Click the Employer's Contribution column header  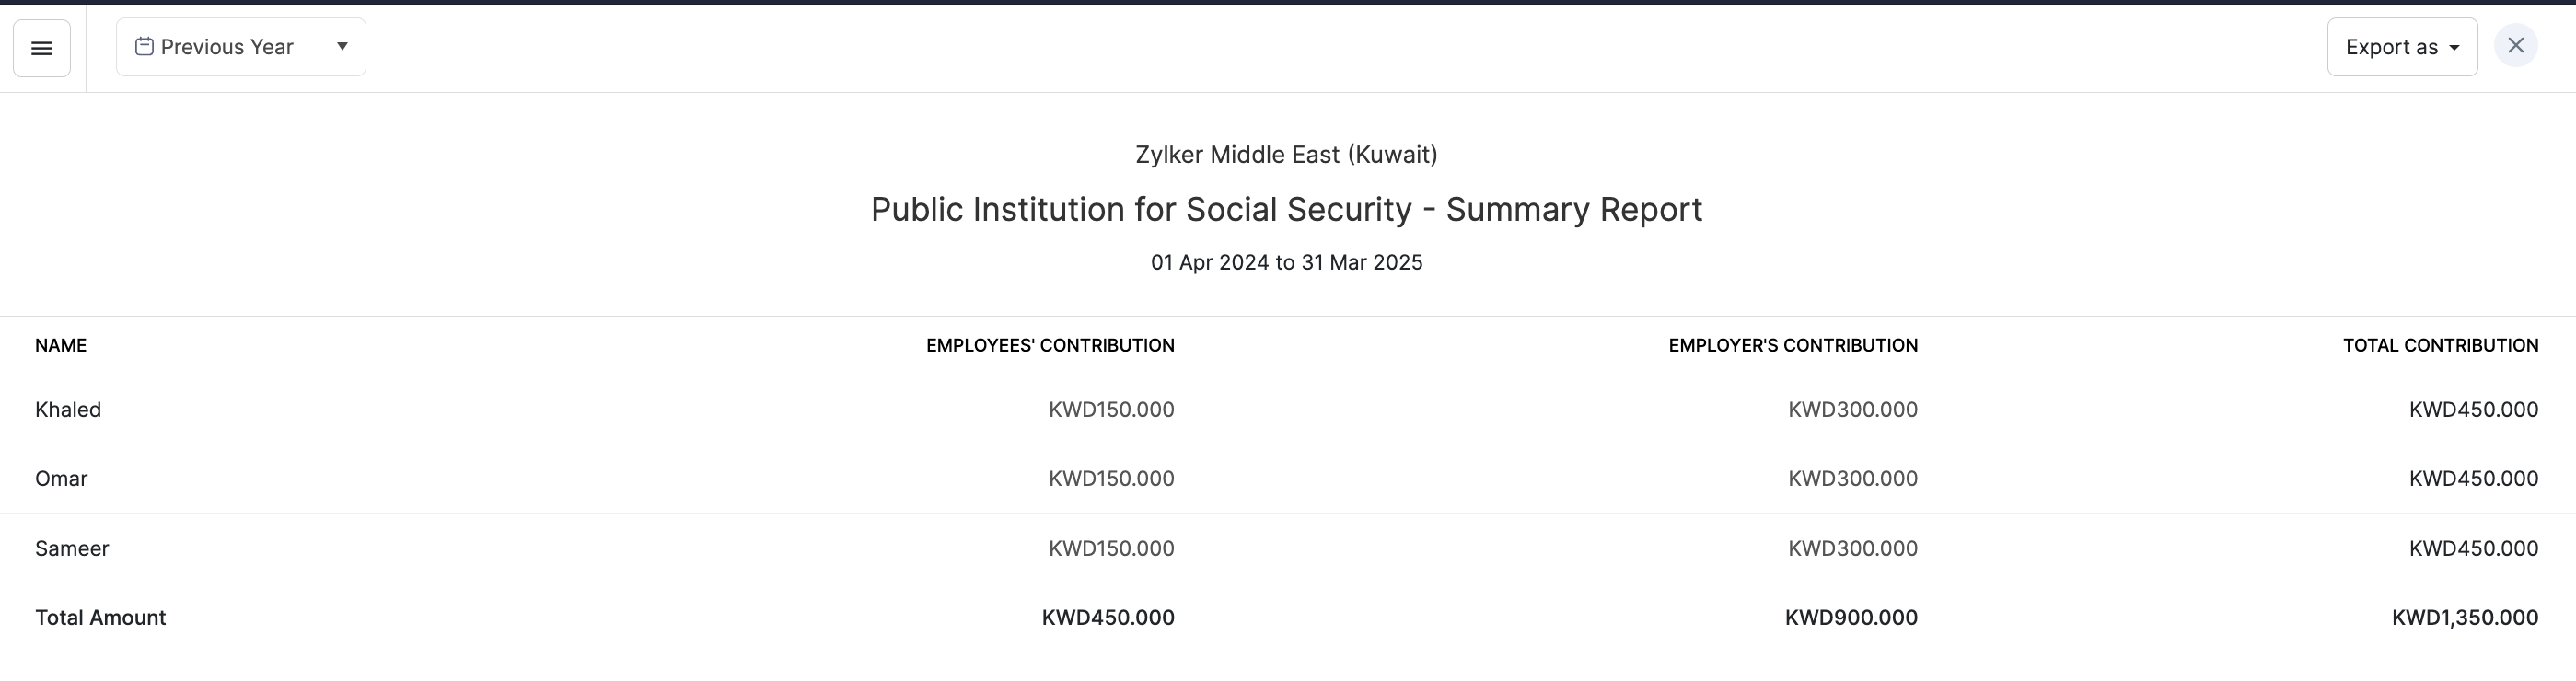[1792, 345]
